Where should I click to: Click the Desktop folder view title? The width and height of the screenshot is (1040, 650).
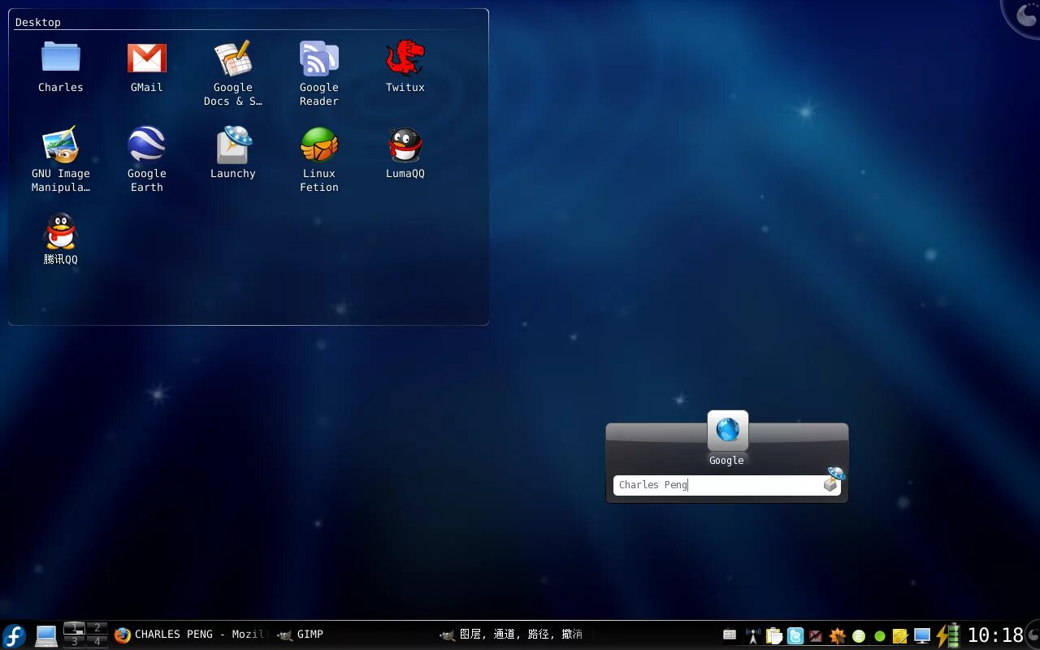[x=38, y=22]
